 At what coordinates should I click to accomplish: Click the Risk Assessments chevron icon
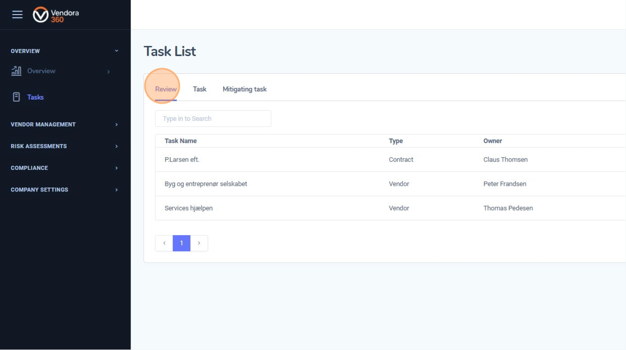pyautogui.click(x=116, y=146)
